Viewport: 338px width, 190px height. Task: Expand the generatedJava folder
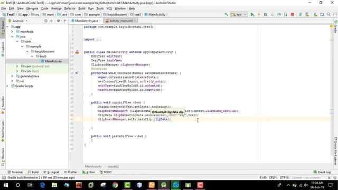pos(12,76)
